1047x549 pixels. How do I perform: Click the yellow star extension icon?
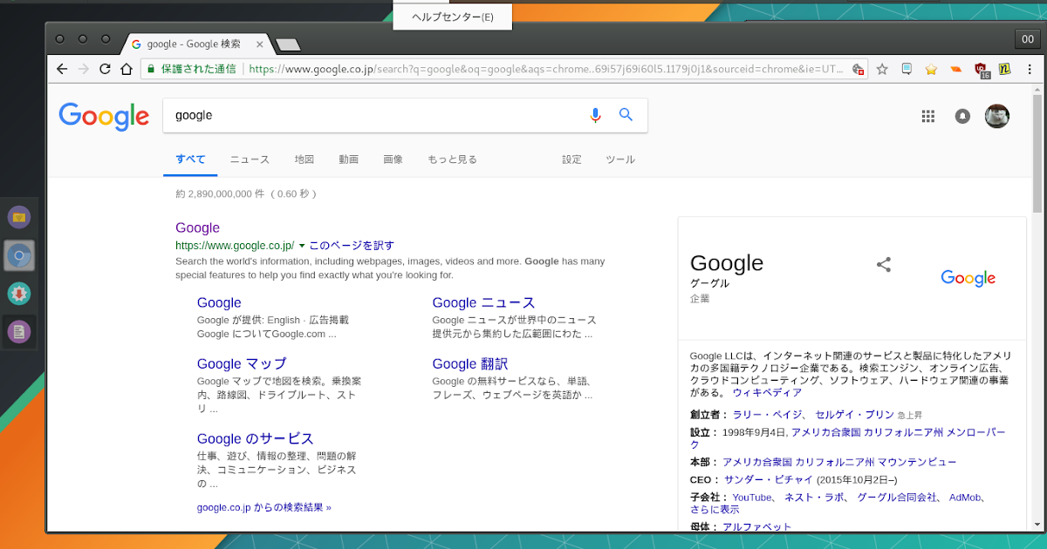click(x=931, y=69)
